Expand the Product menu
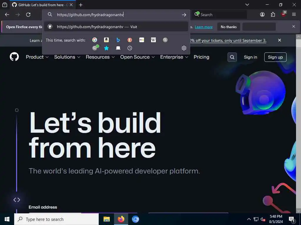Image resolution: width=301 pixels, height=225 pixels. pyautogui.click(x=37, y=57)
